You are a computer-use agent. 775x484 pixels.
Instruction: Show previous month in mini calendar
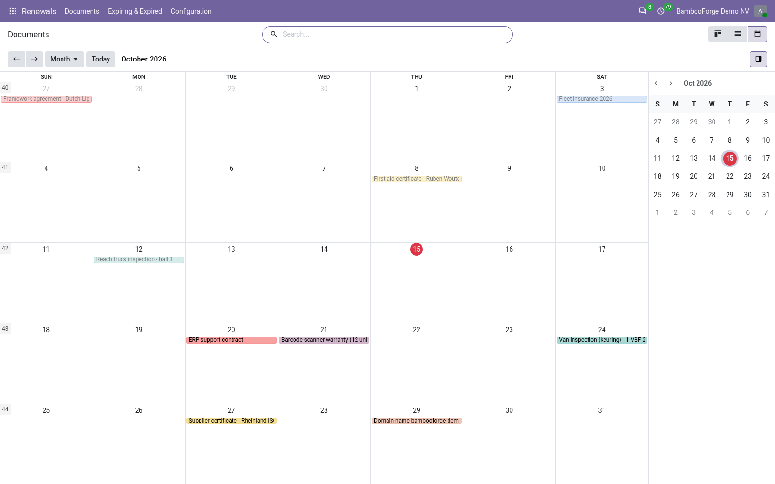coord(656,83)
